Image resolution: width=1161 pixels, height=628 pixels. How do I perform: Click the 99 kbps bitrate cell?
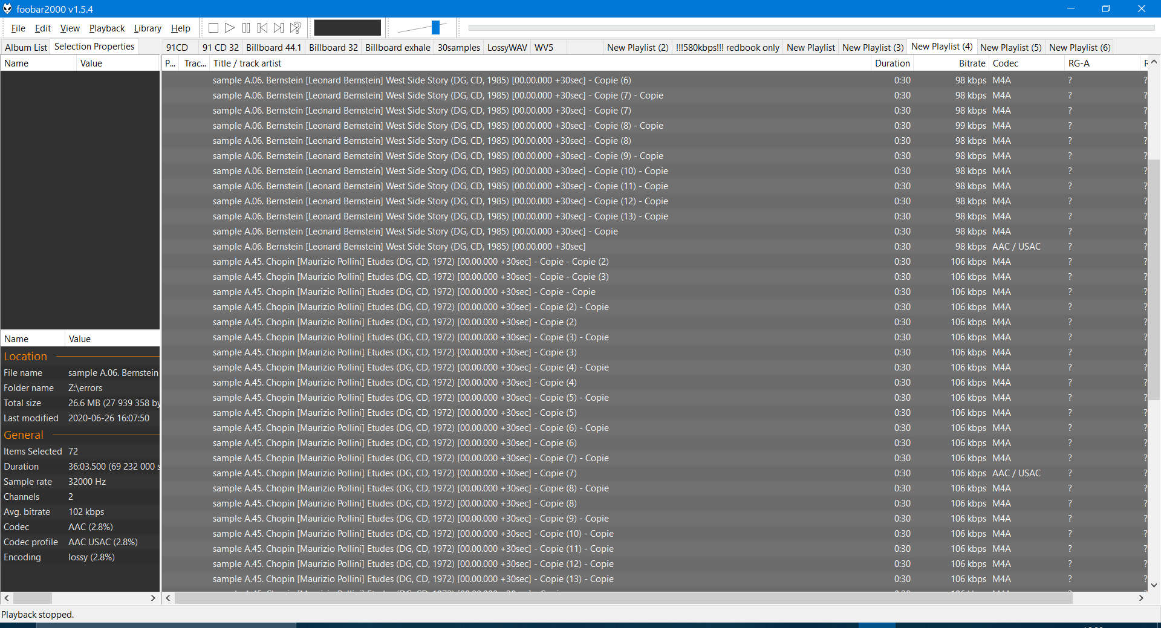971,126
